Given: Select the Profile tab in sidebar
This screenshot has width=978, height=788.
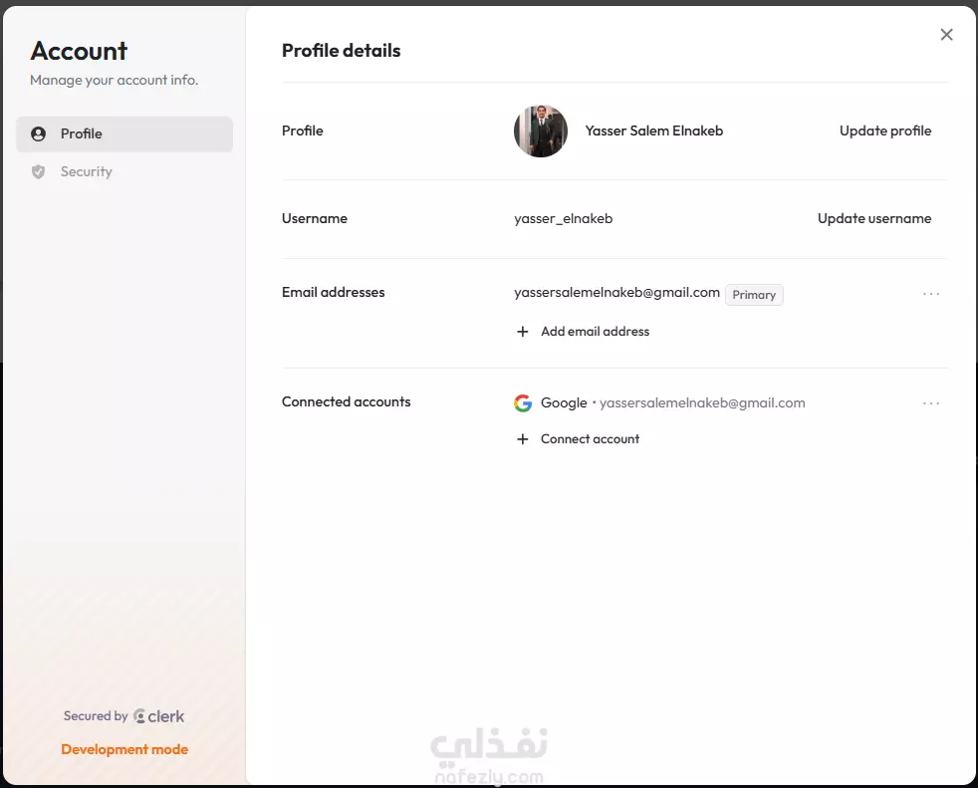Looking at the screenshot, I should pos(124,133).
